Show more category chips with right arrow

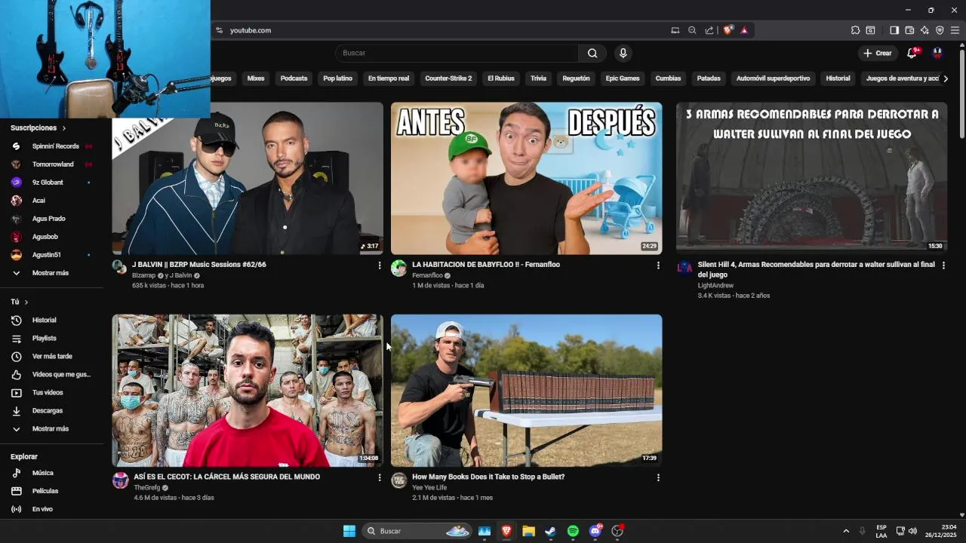(x=946, y=78)
